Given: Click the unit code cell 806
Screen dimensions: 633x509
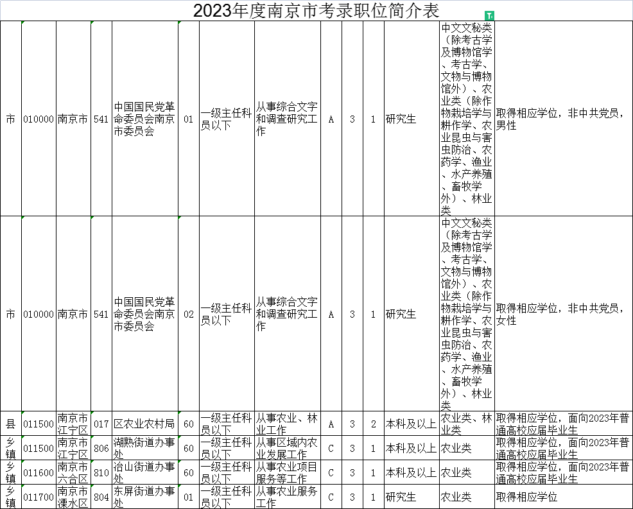Looking at the screenshot, I should tap(101, 448).
